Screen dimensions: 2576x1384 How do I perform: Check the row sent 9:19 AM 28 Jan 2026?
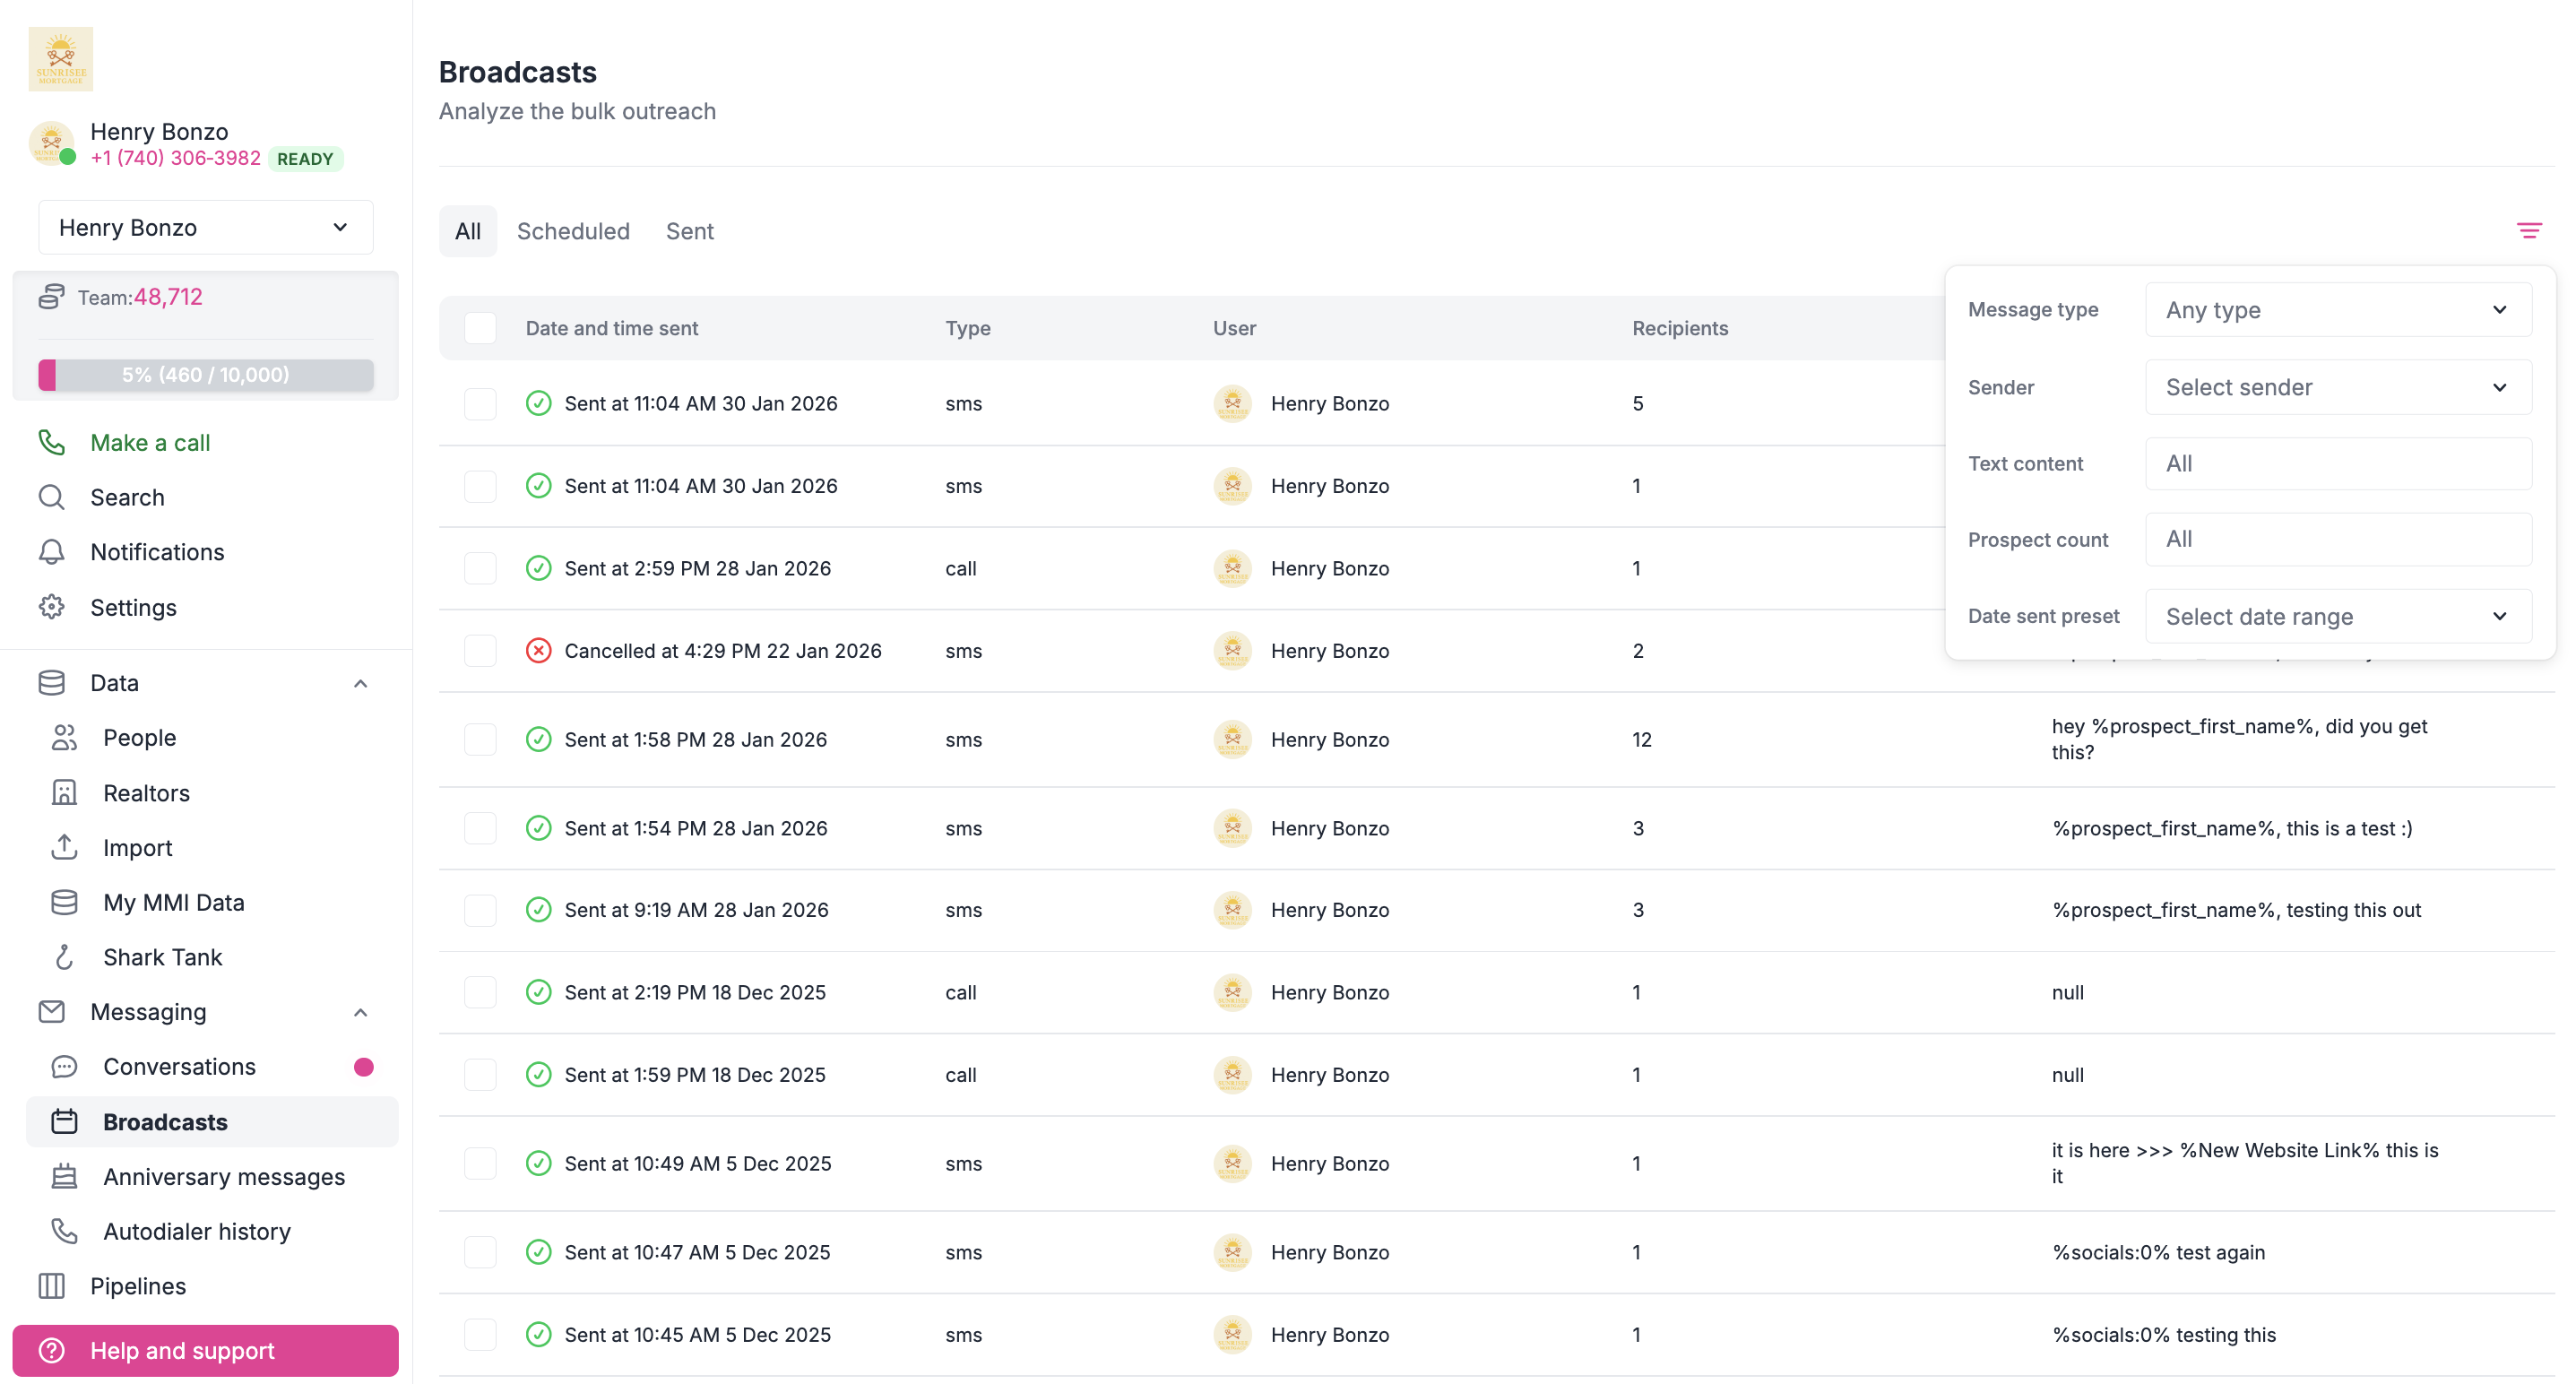[480, 910]
